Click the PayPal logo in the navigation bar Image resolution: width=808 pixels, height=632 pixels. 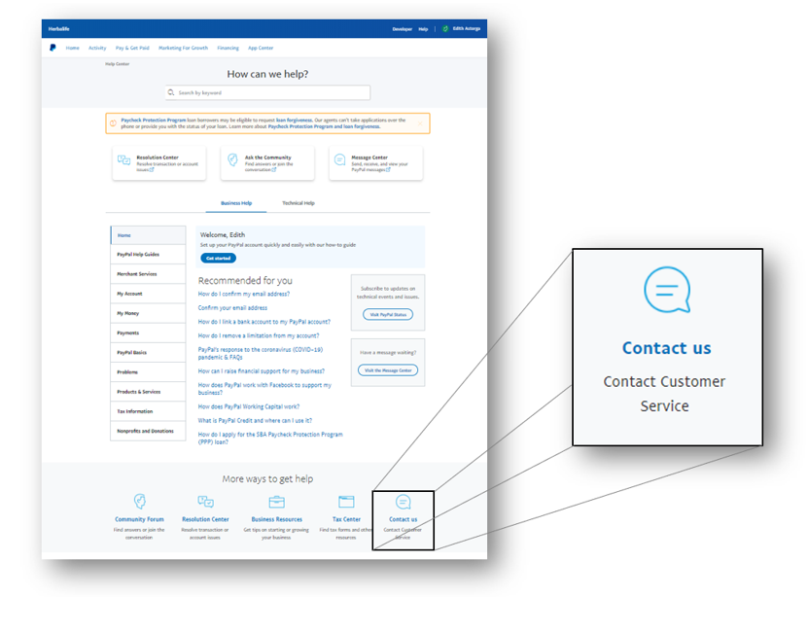point(54,48)
